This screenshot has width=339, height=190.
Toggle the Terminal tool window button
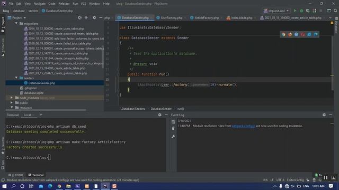click(x=36, y=175)
